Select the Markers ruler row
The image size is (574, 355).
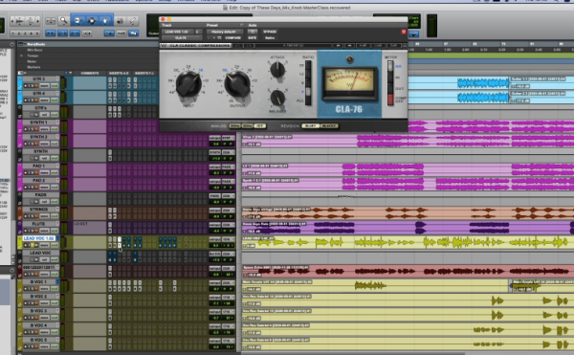click(33, 67)
